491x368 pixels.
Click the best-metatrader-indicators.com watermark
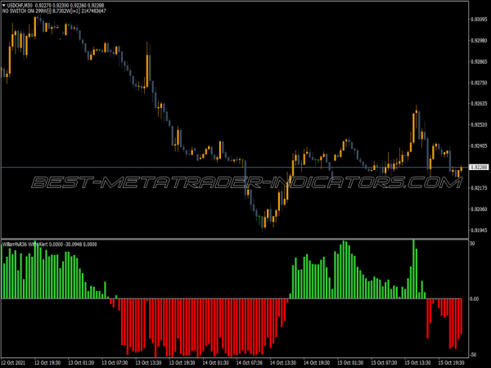245,182
